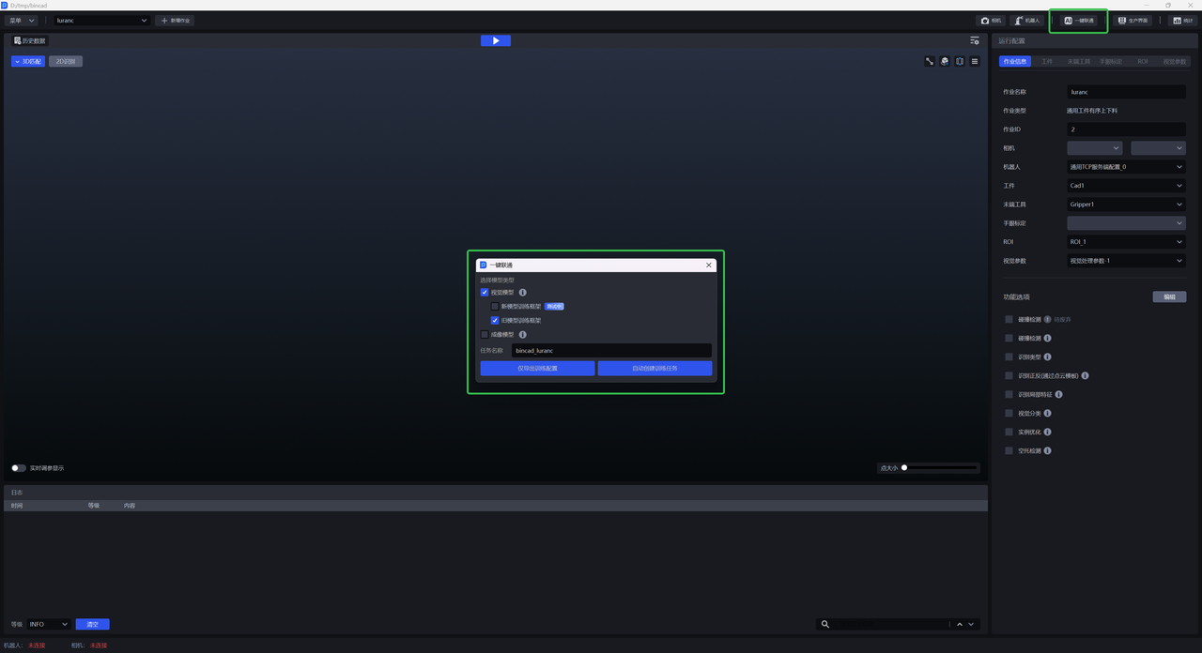This screenshot has width=1202, height=653.
Task: Click the 自动创建训练任务 button
Action: (655, 369)
